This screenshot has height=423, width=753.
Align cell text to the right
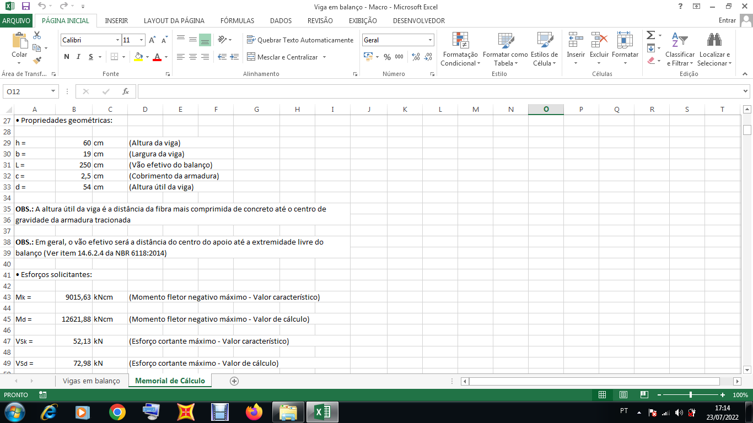tap(205, 57)
